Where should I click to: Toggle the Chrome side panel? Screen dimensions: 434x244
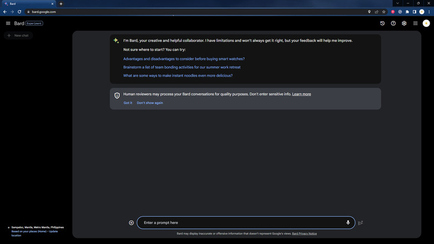coord(415,12)
